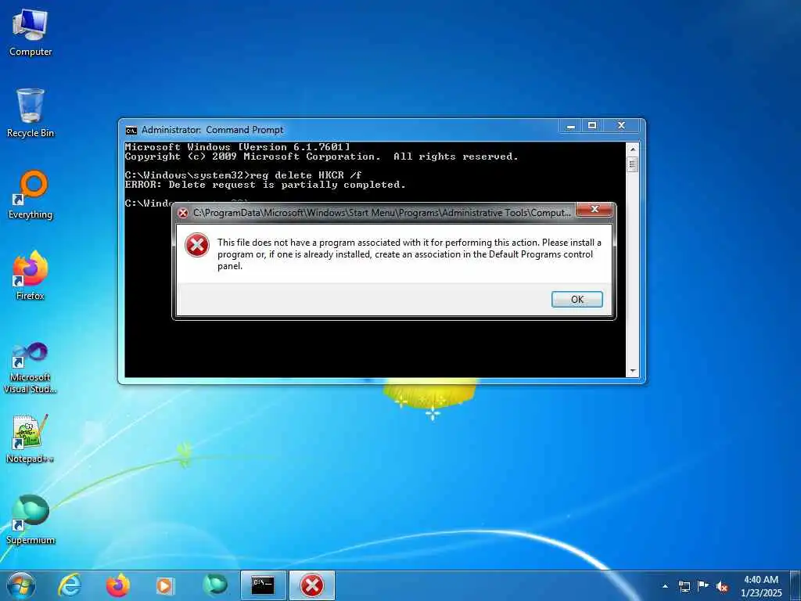801x601 pixels.
Task: Click the Show desktop strip
Action: [796, 585]
